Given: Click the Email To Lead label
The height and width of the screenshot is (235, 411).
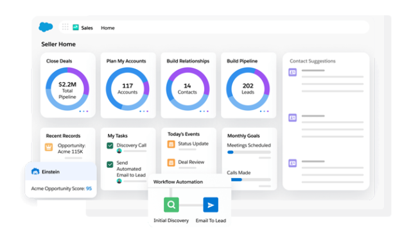Looking at the screenshot, I should pos(211,221).
